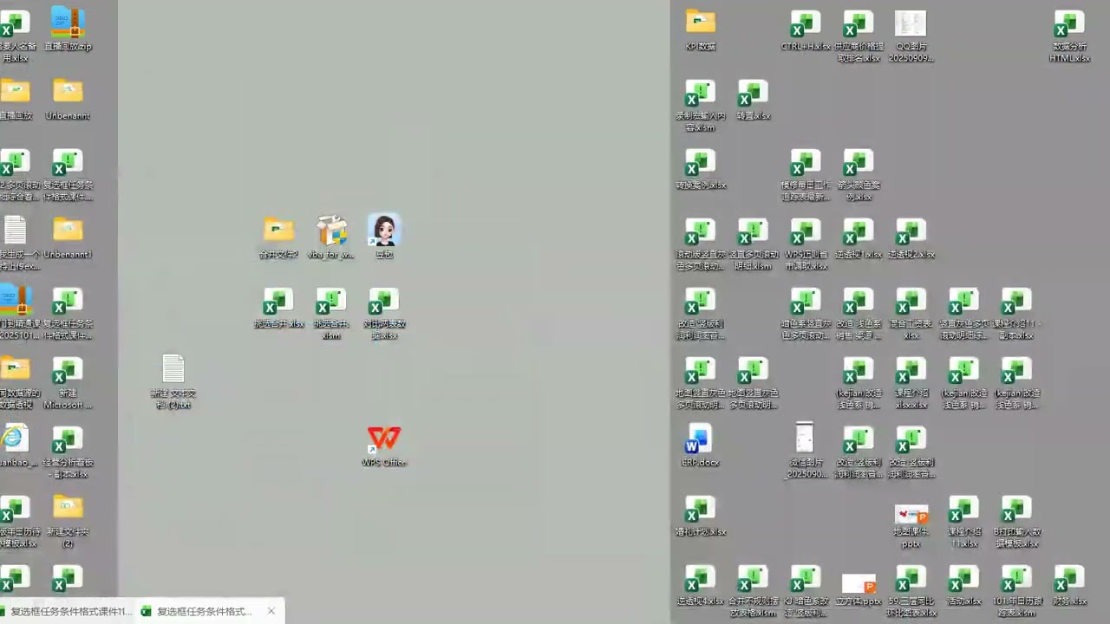Open the 混合工资表.xlsx file
This screenshot has height=624, width=1110.
911,313
